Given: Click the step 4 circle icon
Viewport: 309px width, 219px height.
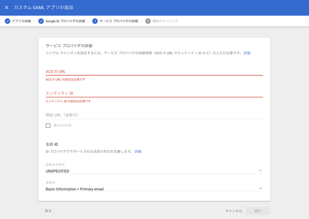Looking at the screenshot, I should point(148,21).
